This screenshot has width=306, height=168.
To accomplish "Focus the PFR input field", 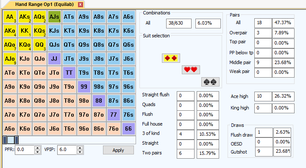I will [25, 150].
